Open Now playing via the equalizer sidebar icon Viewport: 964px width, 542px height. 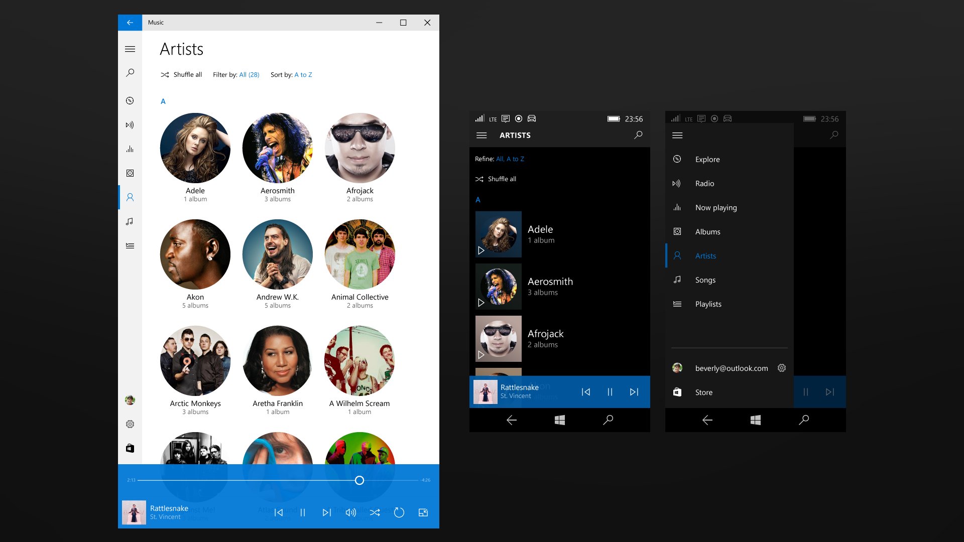[130, 149]
